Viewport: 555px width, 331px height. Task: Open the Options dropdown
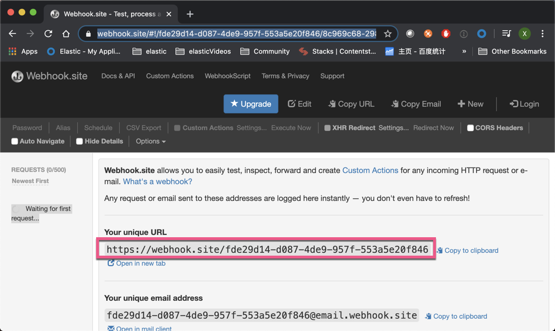click(150, 141)
